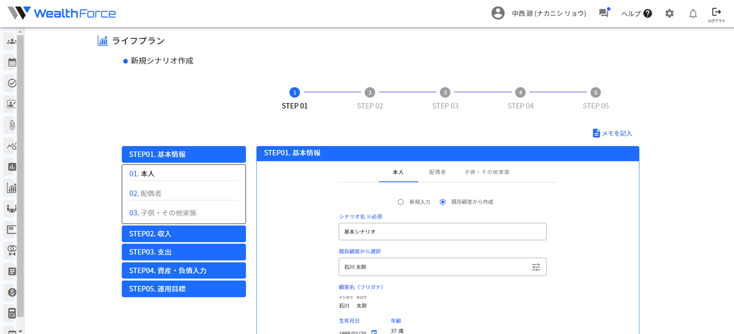Expand the STEP03. 支出 section
Viewport: 734px width, 334px height.
coord(183,252)
